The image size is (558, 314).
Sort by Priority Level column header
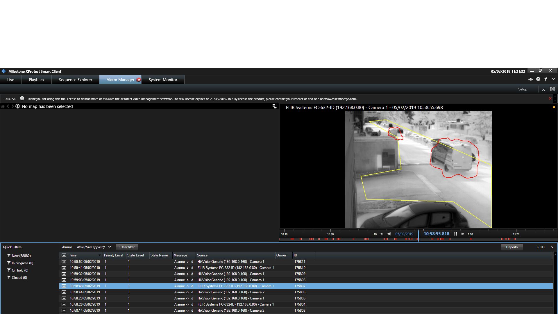click(x=114, y=255)
